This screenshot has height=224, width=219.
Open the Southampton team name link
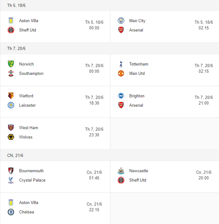pyautogui.click(x=31, y=73)
